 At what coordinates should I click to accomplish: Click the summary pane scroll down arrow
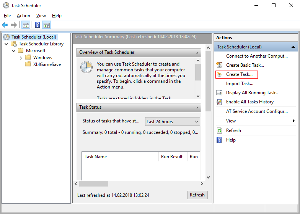click(x=208, y=177)
